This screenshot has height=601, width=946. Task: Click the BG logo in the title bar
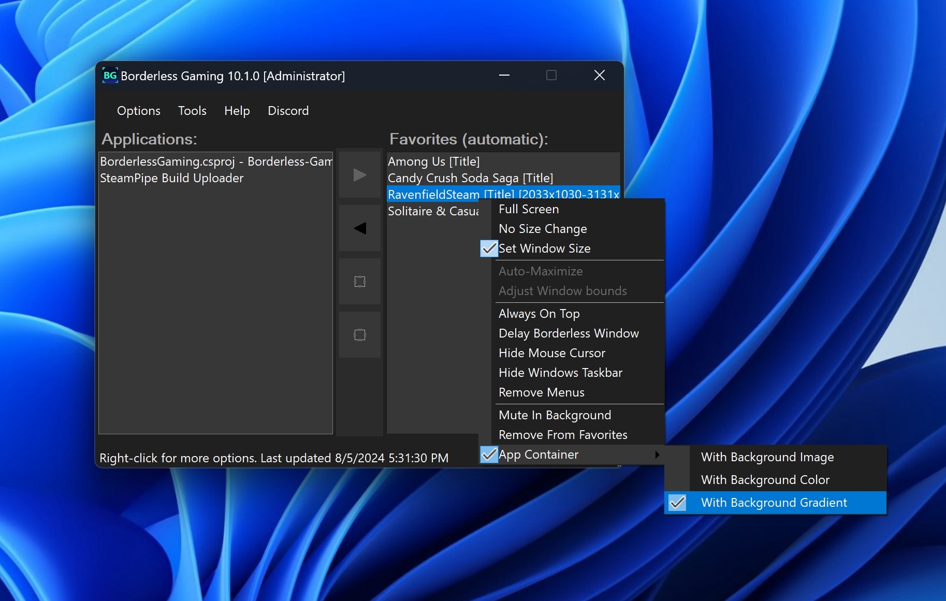click(x=109, y=75)
